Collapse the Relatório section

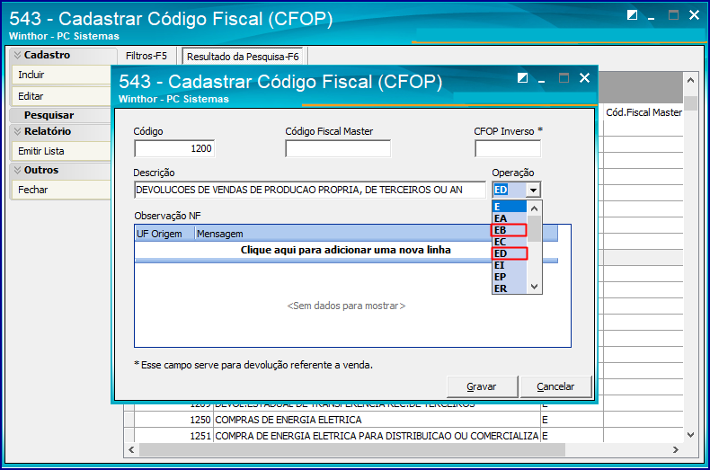17,131
